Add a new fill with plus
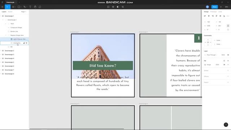Screen dimensions: 231x130 click(x=228, y=61)
